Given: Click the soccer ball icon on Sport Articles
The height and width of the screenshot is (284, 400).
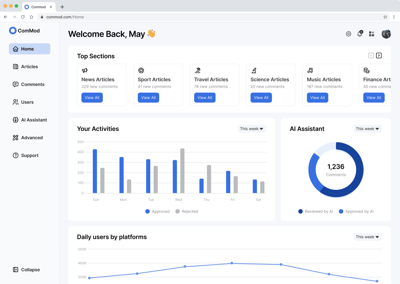Looking at the screenshot, I should (141, 70).
